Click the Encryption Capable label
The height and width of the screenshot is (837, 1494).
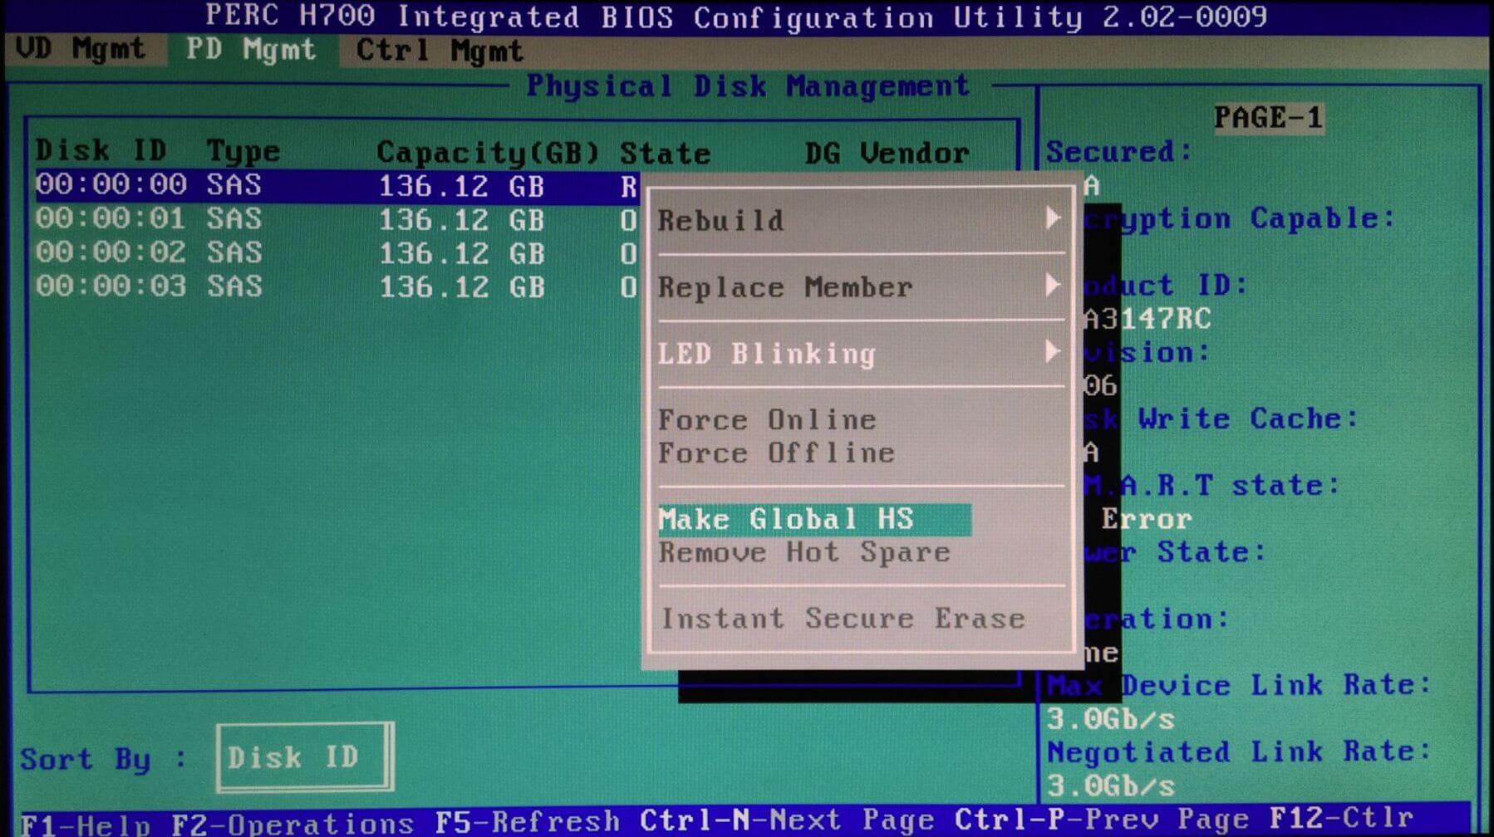click(x=1239, y=219)
